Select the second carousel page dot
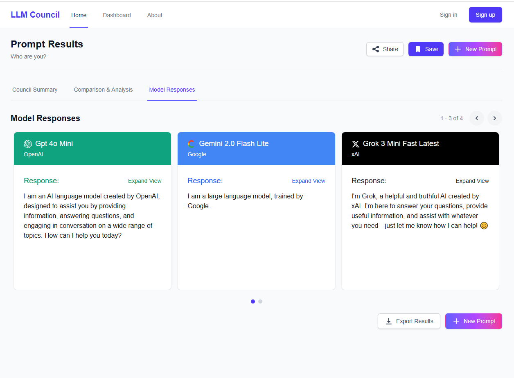Screen dimensions: 514x378 (260, 301)
